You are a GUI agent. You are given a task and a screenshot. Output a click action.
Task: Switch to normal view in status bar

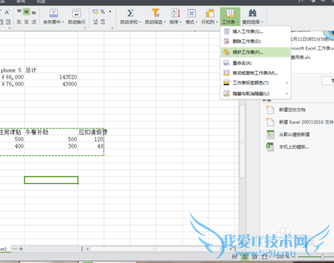coord(244,257)
